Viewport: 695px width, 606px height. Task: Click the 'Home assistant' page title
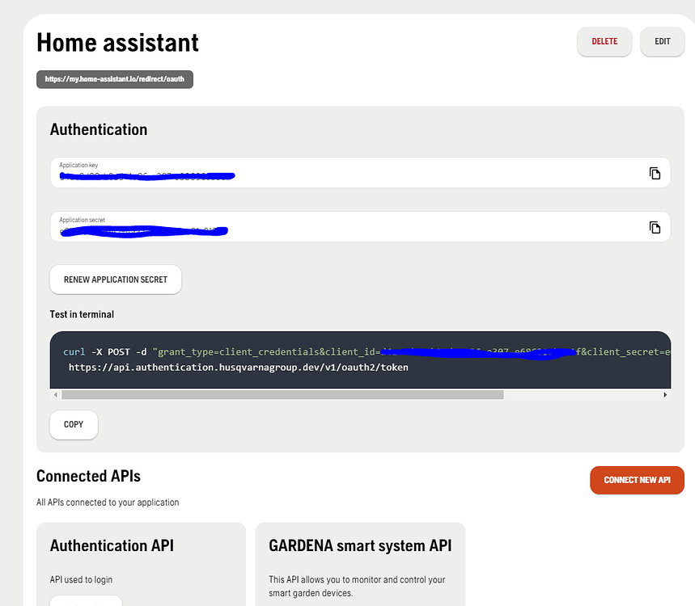[x=117, y=42]
